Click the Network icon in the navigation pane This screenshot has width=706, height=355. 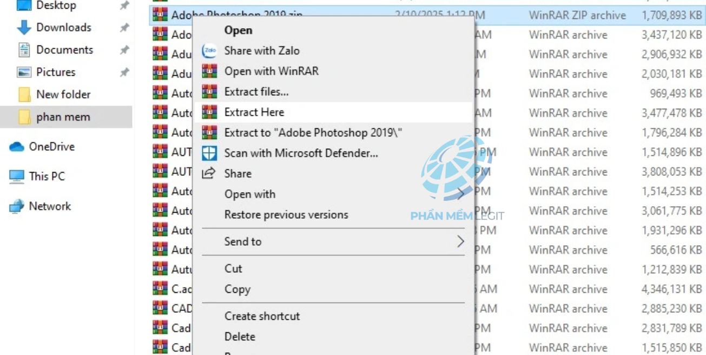pyautogui.click(x=17, y=206)
